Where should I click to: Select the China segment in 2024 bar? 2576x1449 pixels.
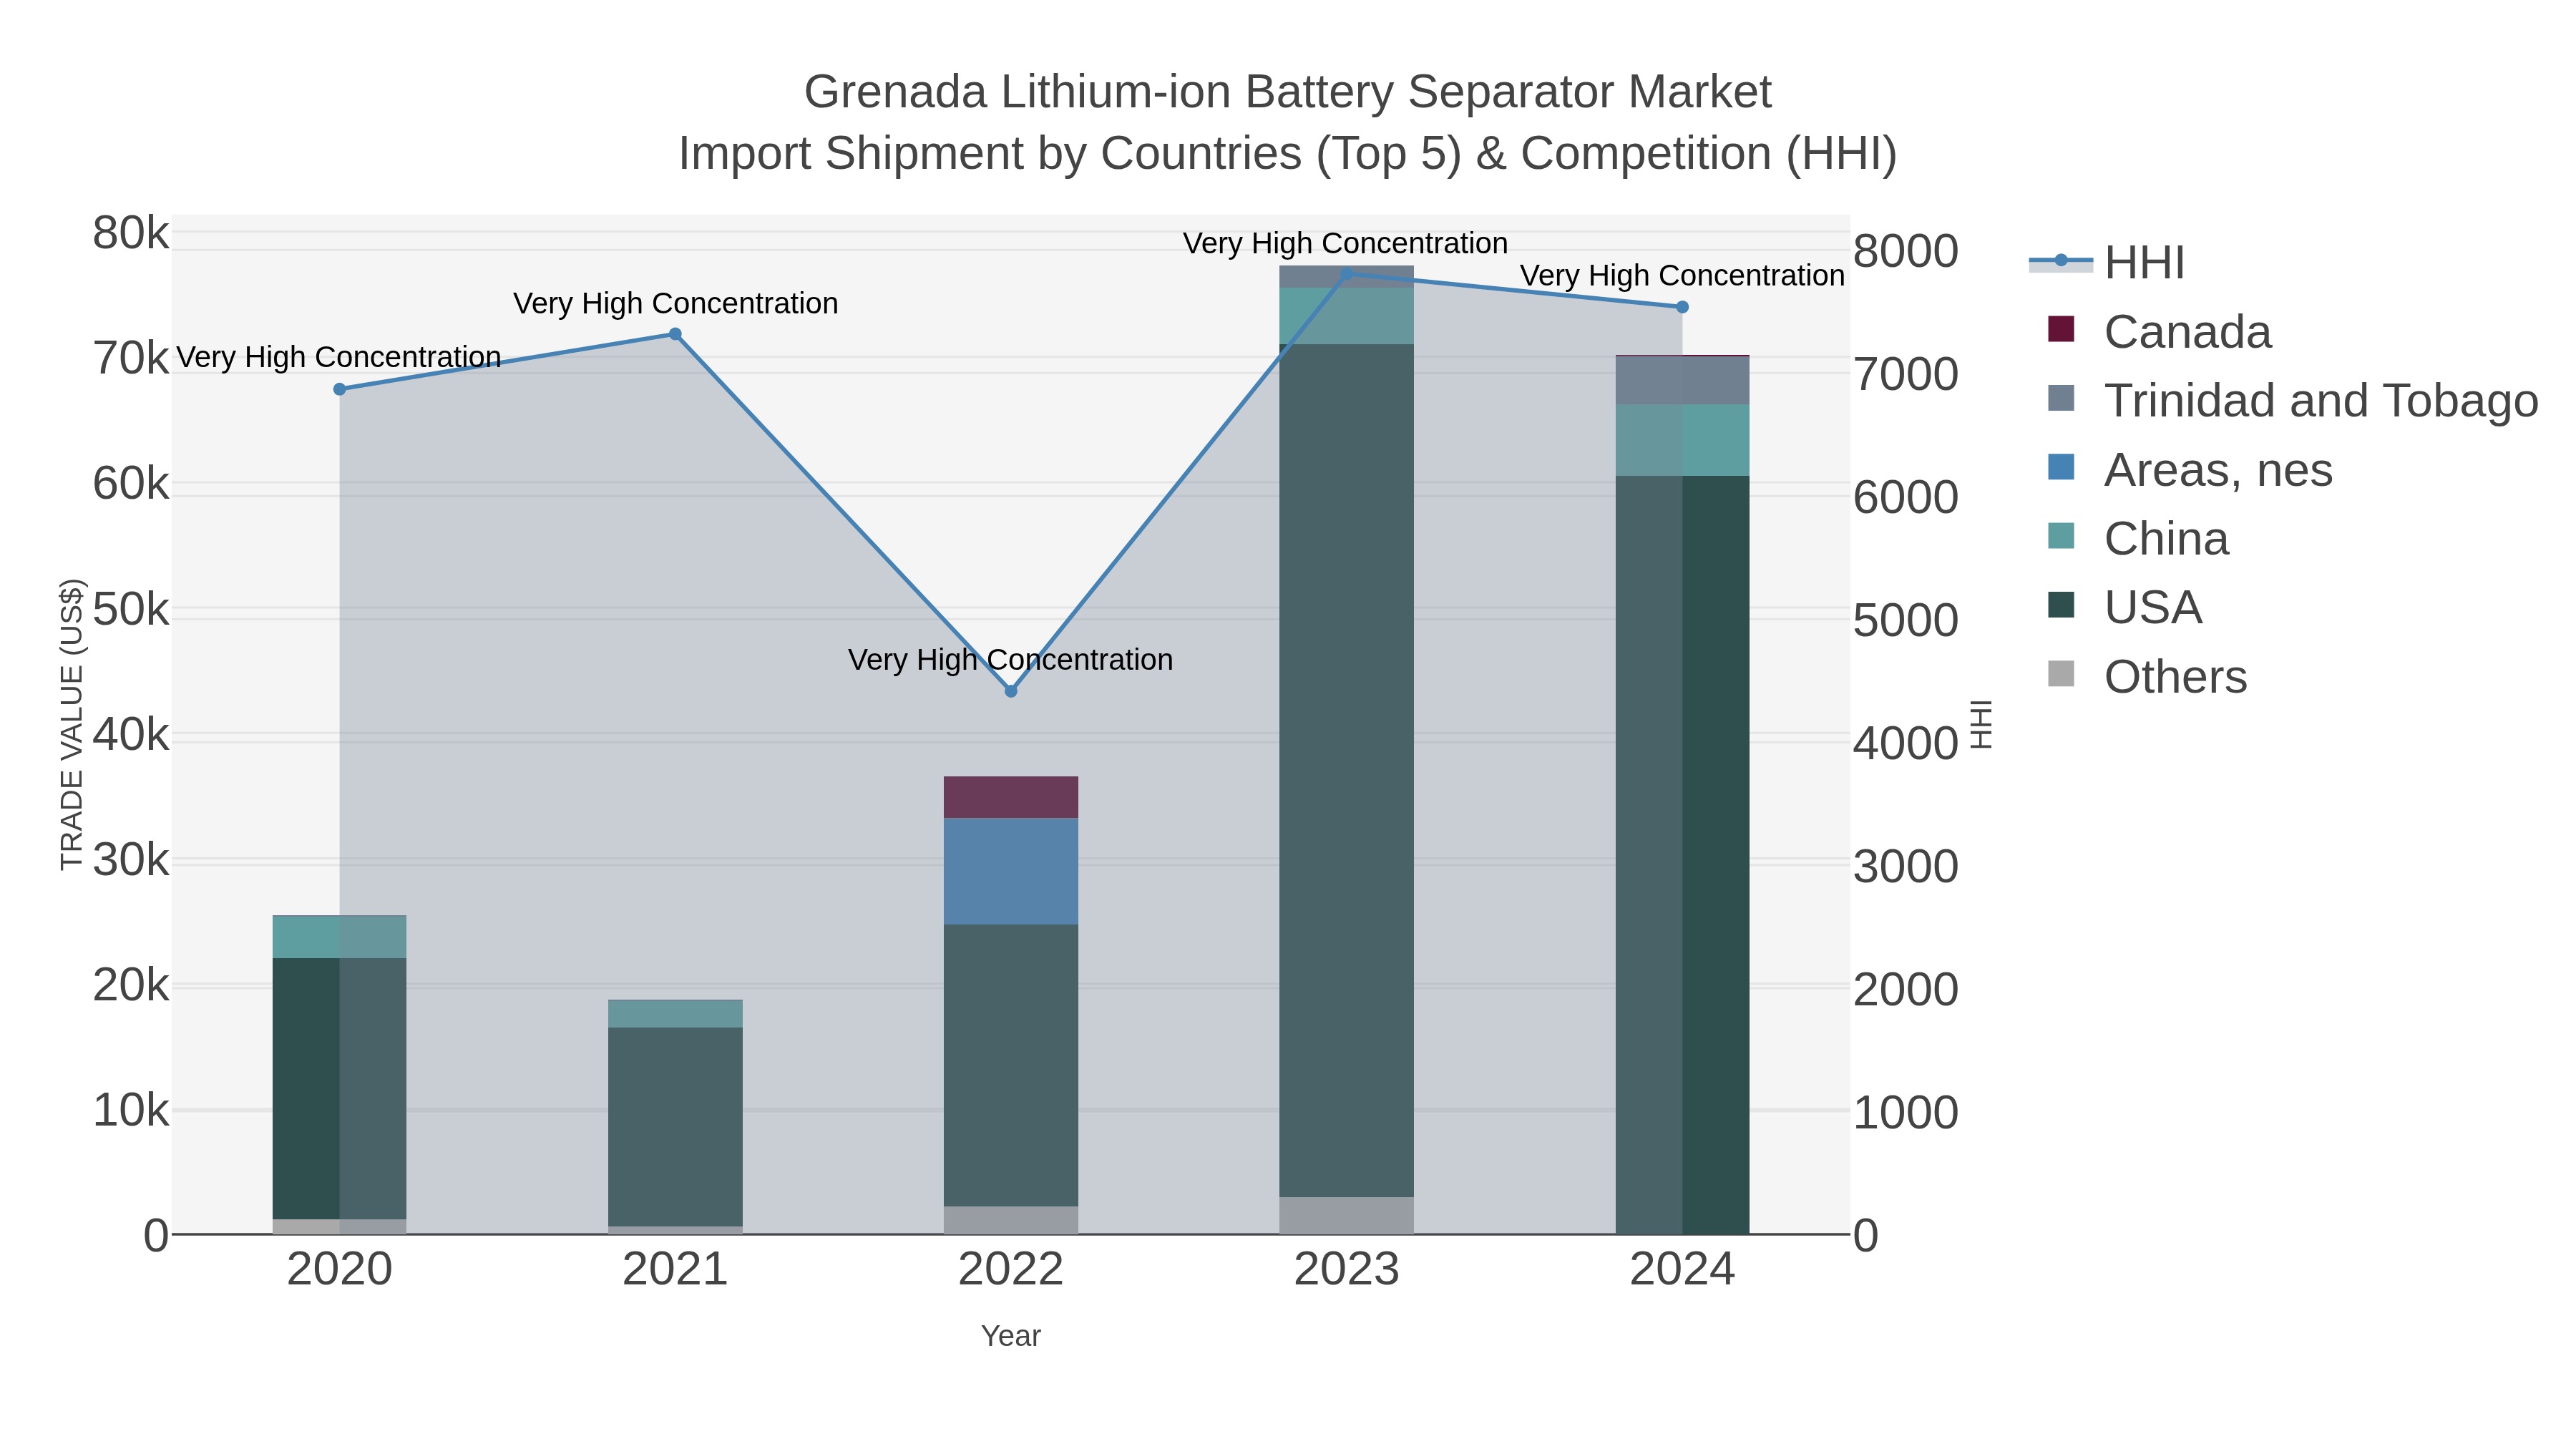[x=1682, y=440]
